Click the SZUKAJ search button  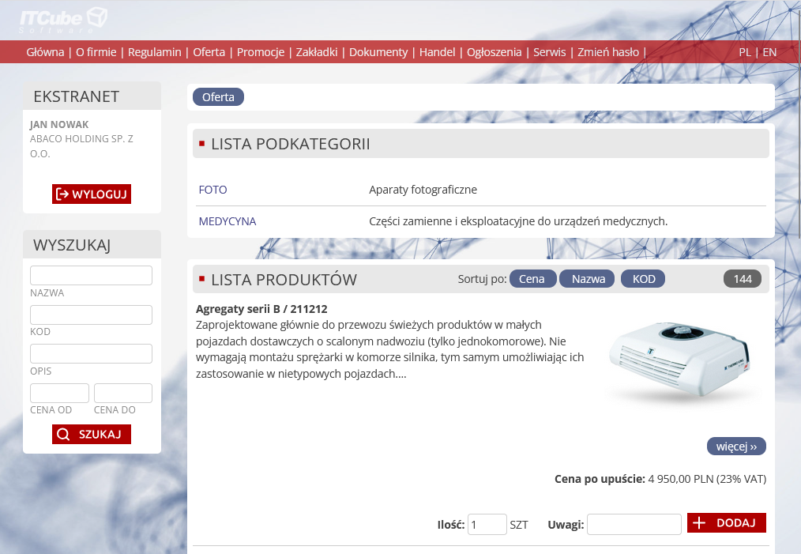[92, 434]
